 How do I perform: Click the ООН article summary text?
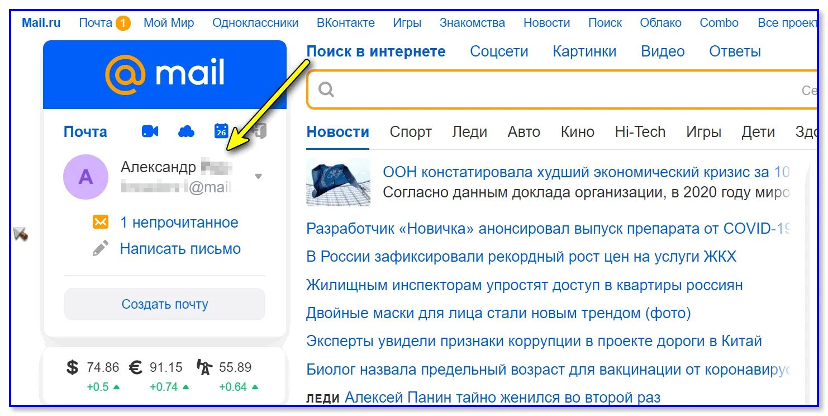coord(586,193)
